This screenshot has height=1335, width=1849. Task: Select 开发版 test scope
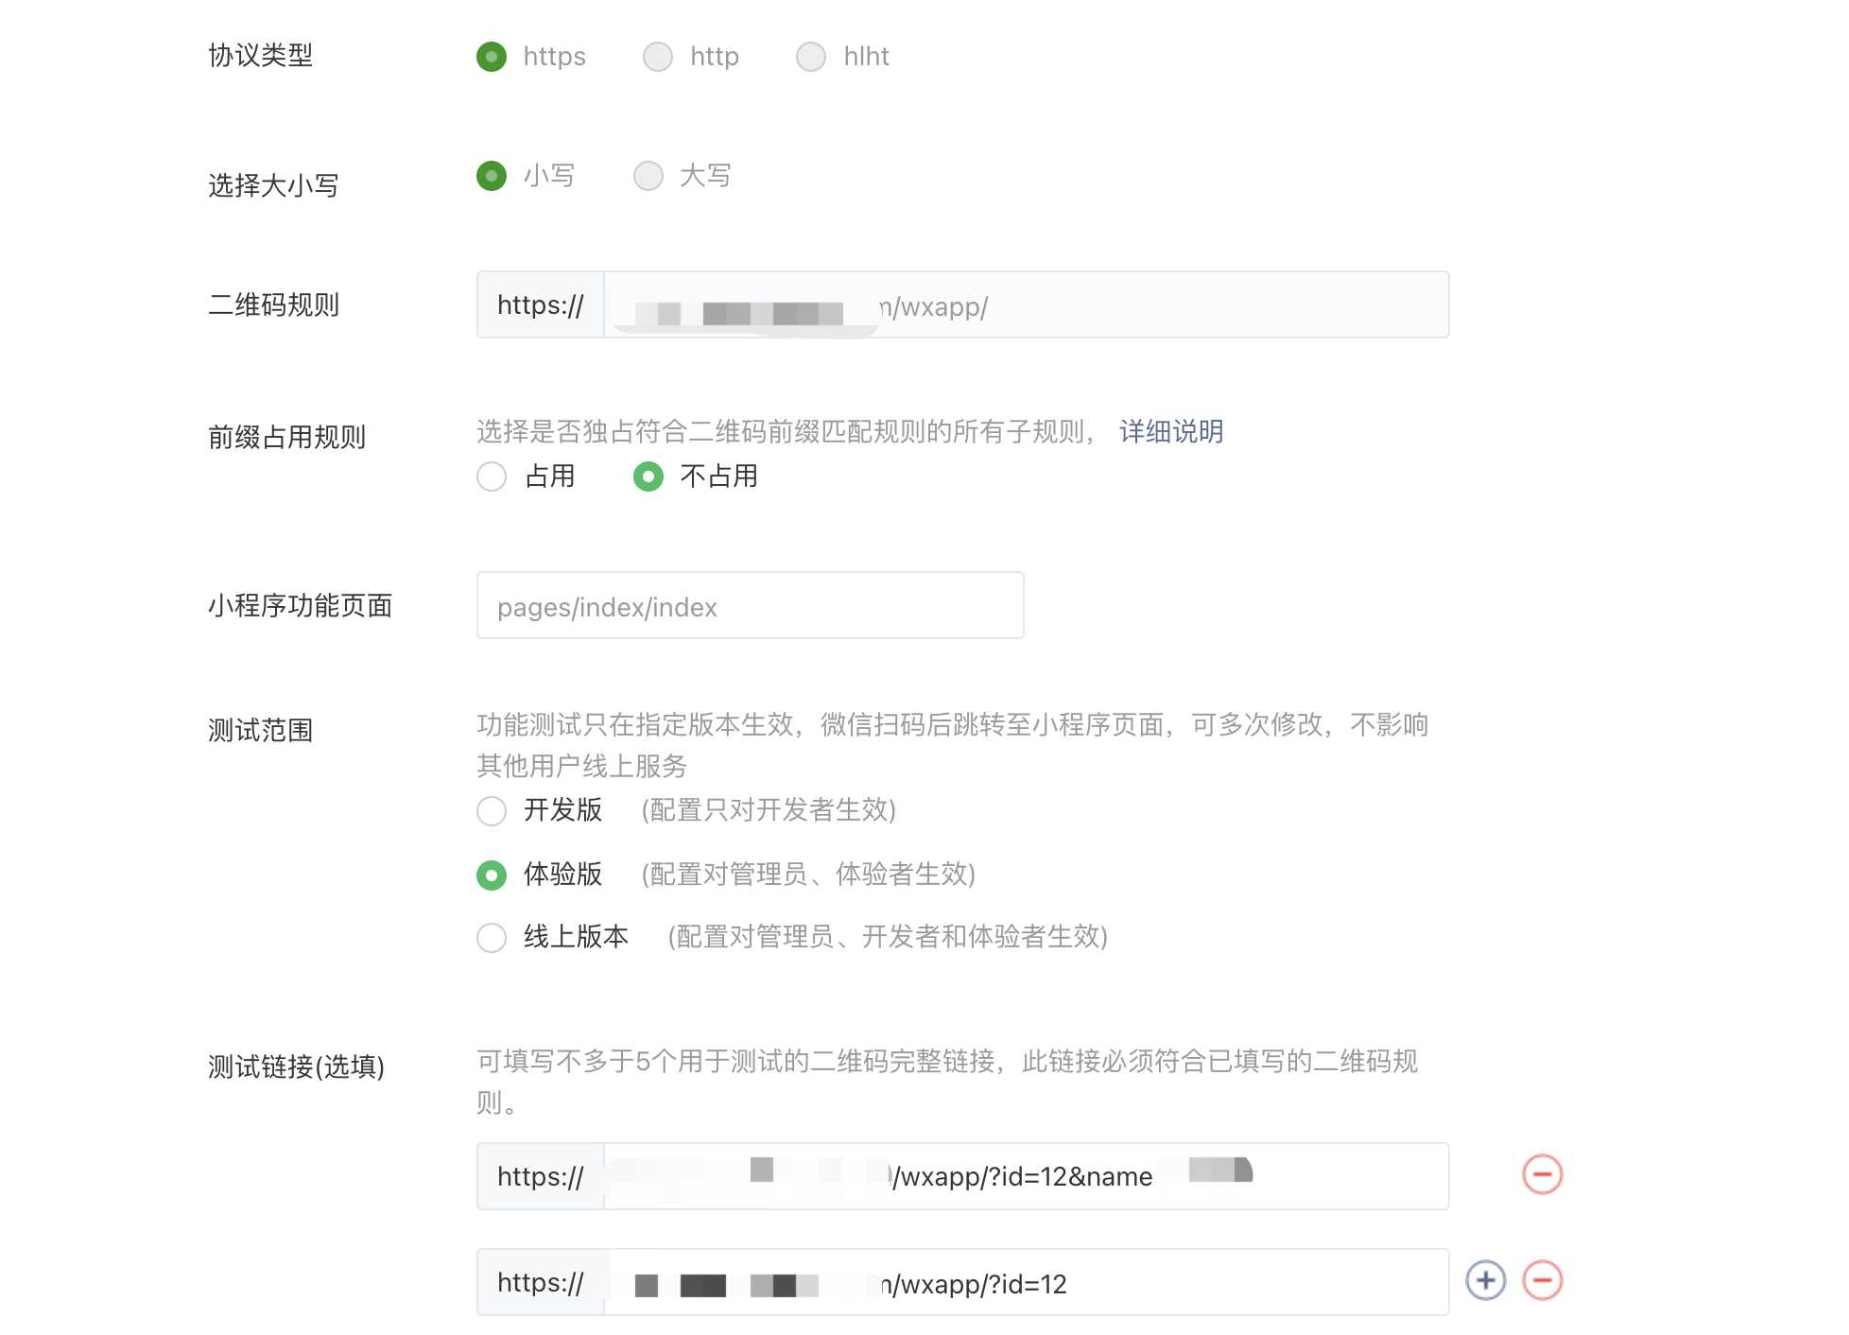[x=492, y=811]
